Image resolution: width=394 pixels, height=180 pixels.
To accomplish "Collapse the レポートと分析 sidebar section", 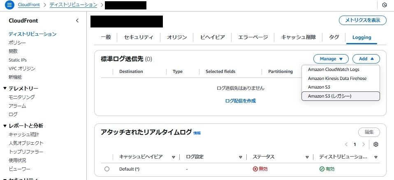I will pyautogui.click(x=5, y=125).
